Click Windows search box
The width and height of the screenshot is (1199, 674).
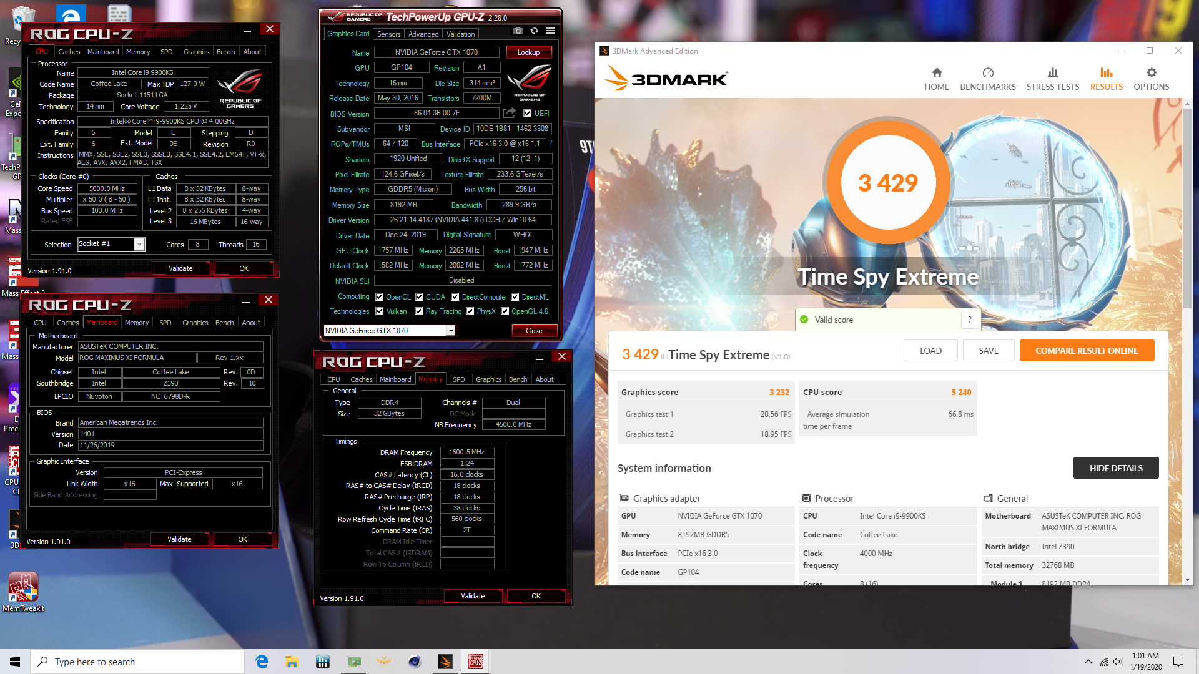[x=137, y=662]
